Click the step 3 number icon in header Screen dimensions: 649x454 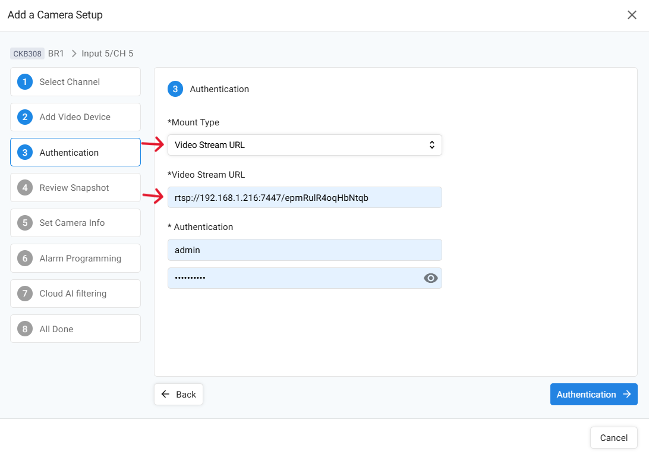pyautogui.click(x=175, y=89)
